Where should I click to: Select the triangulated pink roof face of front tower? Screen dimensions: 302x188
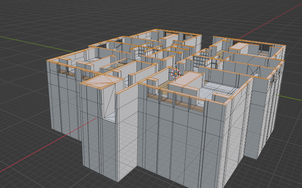(x=102, y=81)
